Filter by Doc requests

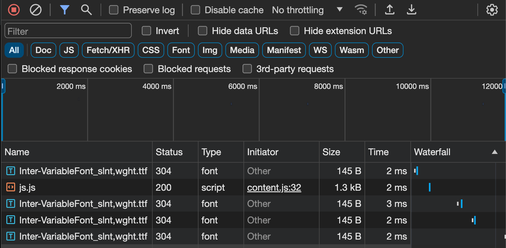pyautogui.click(x=43, y=50)
